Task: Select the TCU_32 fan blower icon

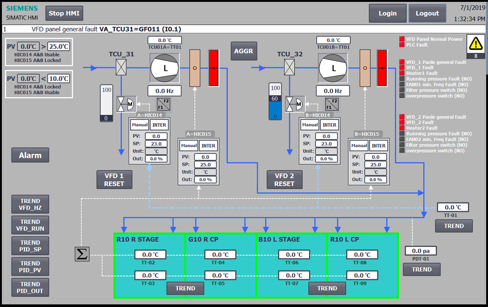Action: pyautogui.click(x=333, y=68)
